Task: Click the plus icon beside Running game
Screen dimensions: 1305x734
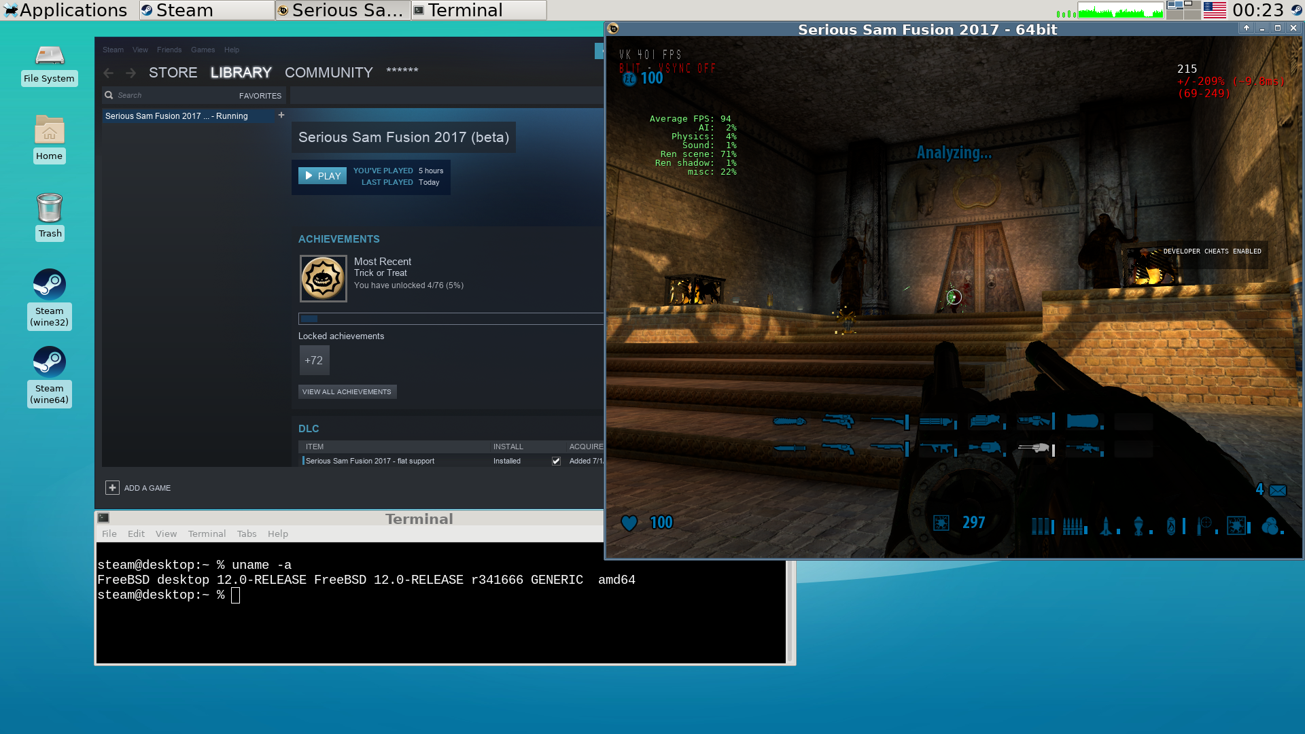Action: click(281, 116)
